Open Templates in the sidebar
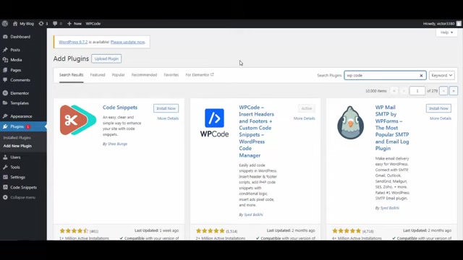 coord(20,103)
